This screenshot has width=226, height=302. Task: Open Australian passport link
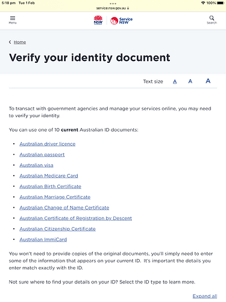coord(42,155)
